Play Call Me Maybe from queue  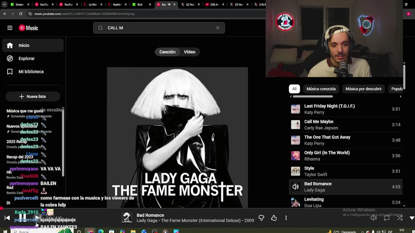tap(345, 125)
